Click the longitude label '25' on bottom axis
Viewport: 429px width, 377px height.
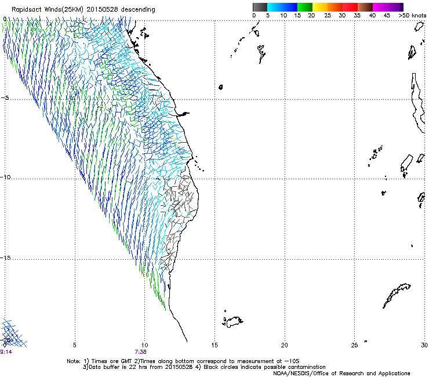click(x=354, y=345)
